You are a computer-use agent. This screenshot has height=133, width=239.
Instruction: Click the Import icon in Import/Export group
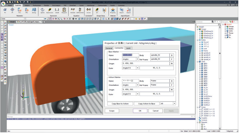[x=122, y=10]
